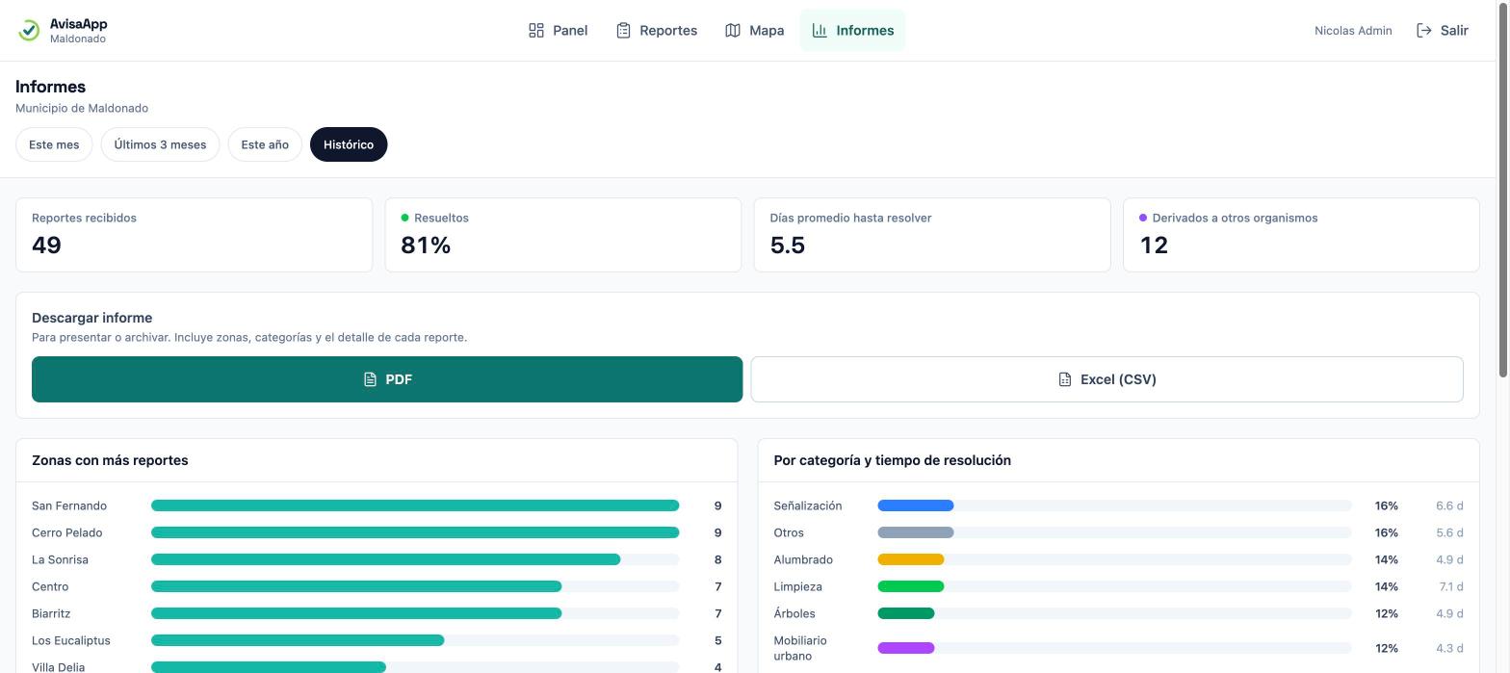The height and width of the screenshot is (673, 1510).
Task: Click the purple Mobiliario urbano bar
Action: pos(905,648)
